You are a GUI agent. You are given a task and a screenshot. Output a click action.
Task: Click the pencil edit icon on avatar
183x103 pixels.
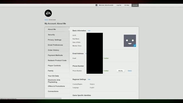tap(135, 45)
